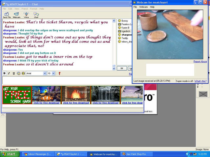Click the IM button
This screenshot has width=210, height=157.
[122, 68]
